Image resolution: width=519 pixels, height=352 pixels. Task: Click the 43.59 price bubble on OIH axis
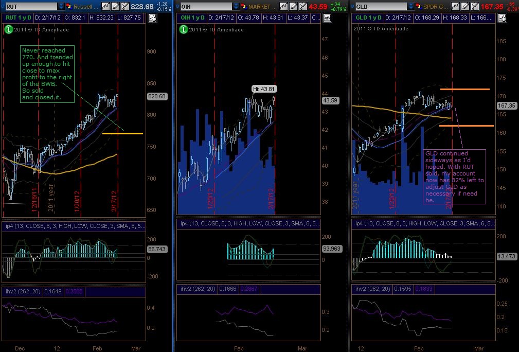pyautogui.click(x=330, y=100)
